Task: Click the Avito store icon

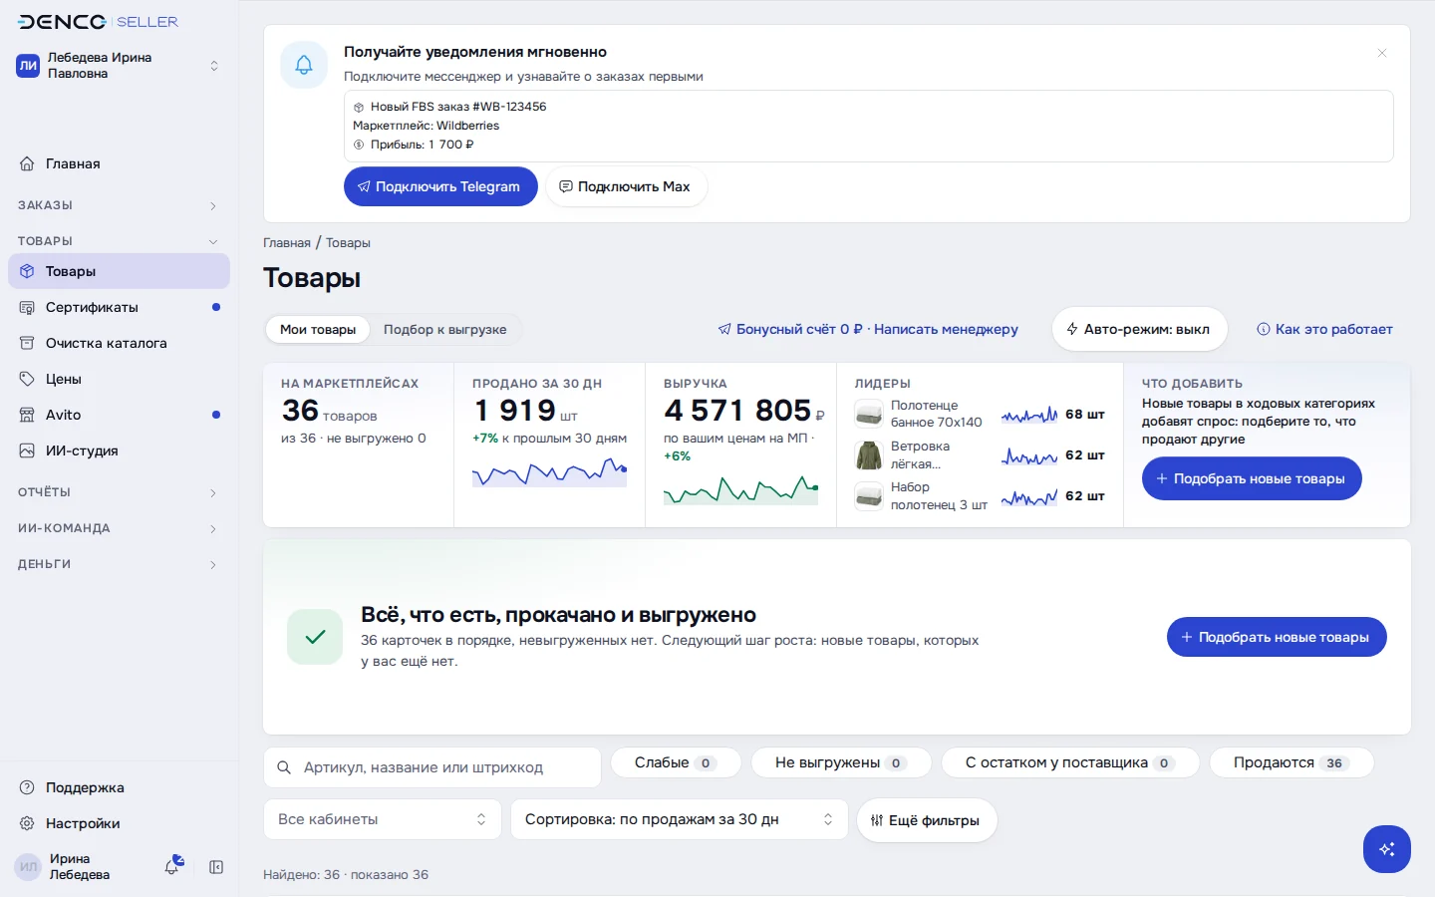Action: [x=27, y=415]
